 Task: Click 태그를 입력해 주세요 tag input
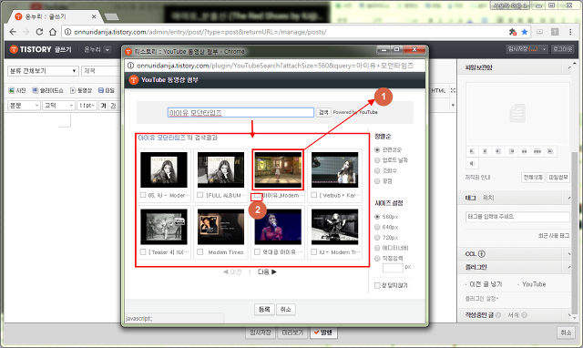pos(517,217)
